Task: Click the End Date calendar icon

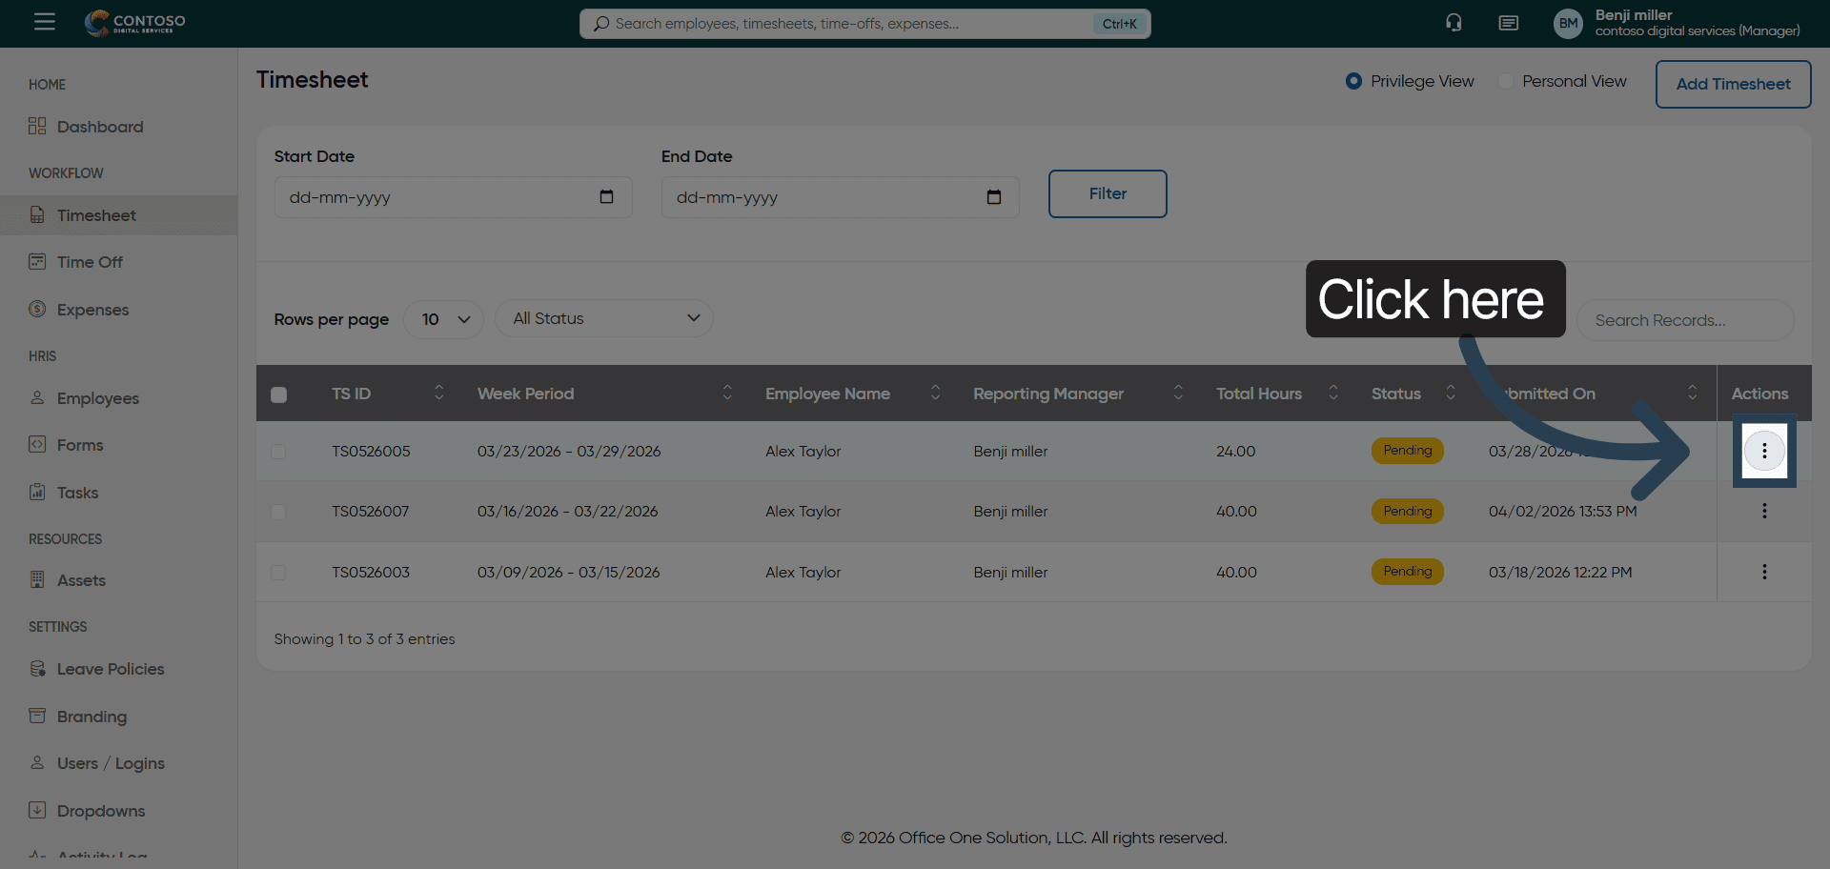Action: [x=993, y=197]
